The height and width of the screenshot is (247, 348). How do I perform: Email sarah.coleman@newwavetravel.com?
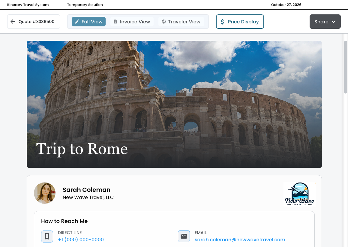pos(240,240)
